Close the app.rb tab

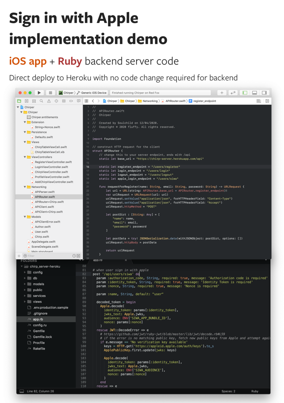126,260
